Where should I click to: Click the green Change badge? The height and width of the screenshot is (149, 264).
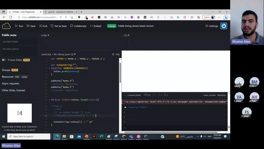point(112,26)
